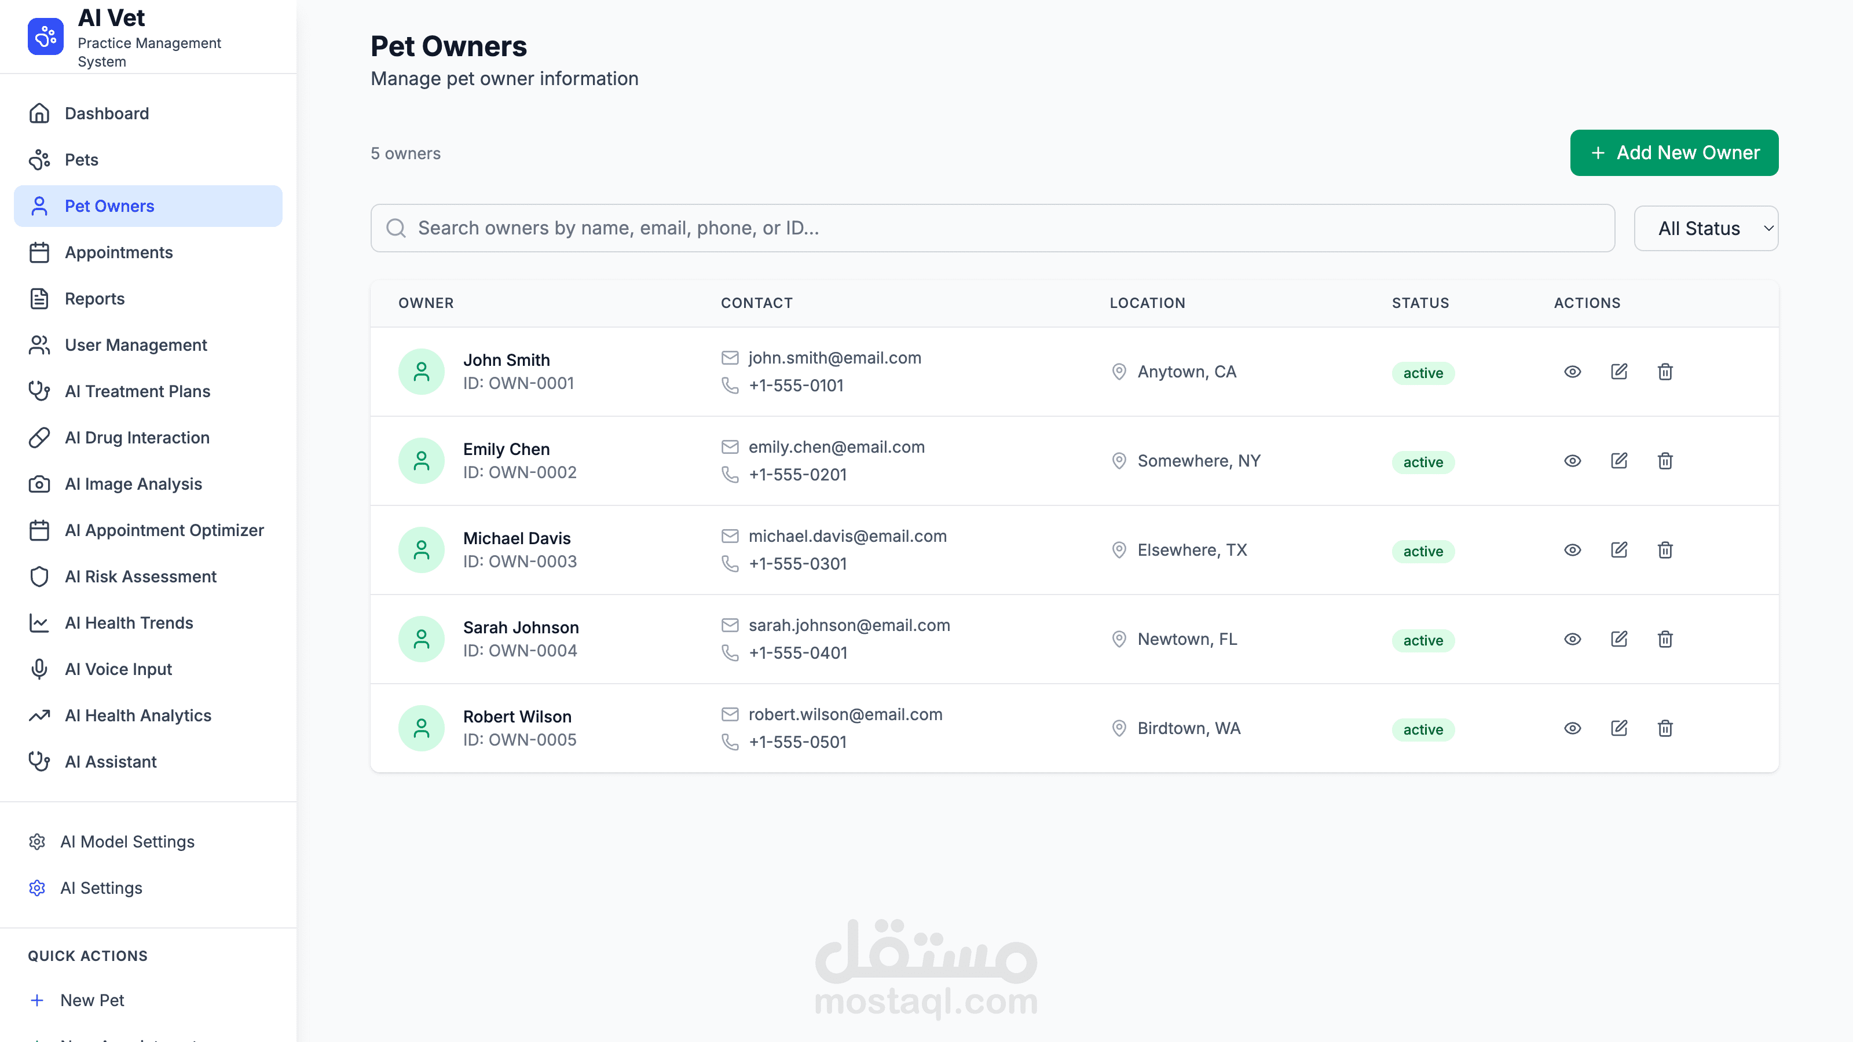This screenshot has height=1042, width=1853.
Task: Click the location pin next to Birdtown, WA
Action: [1119, 728]
